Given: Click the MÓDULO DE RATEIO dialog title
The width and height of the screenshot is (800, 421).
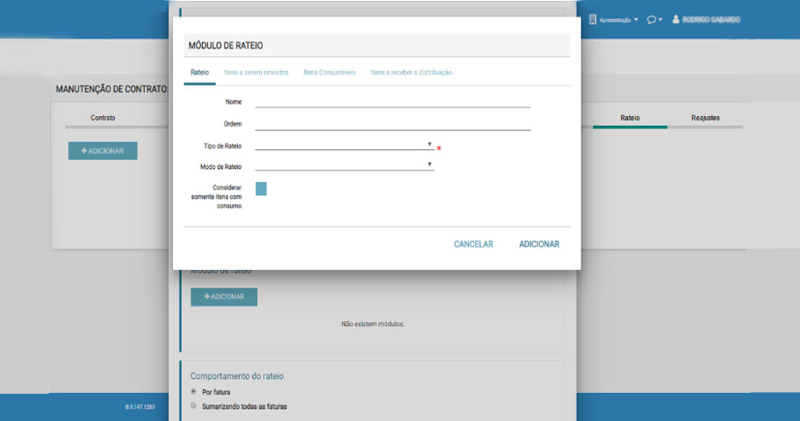Looking at the screenshot, I should pos(226,46).
